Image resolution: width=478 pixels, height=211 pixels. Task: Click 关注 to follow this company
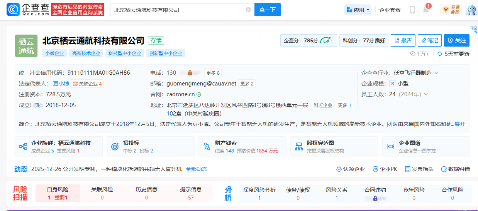pyautogui.click(x=456, y=40)
